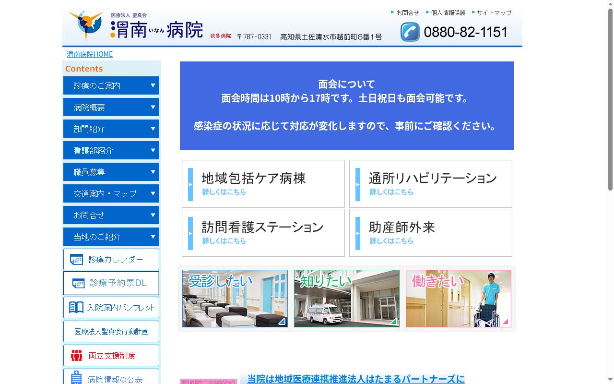Open お問合せ sidebar menu item
The height and width of the screenshot is (384, 614).
[111, 215]
